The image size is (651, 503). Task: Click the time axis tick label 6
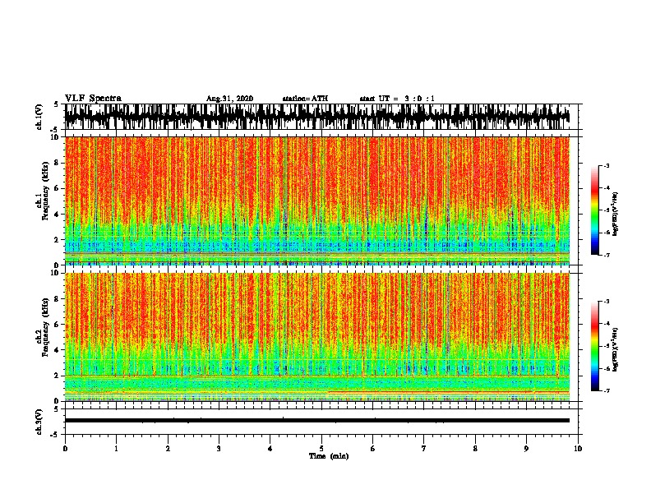(372, 449)
